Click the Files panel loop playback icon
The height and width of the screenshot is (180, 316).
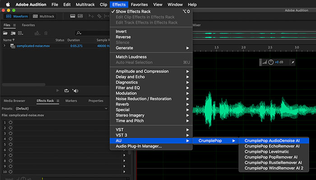pyautogui.click(x=66, y=90)
